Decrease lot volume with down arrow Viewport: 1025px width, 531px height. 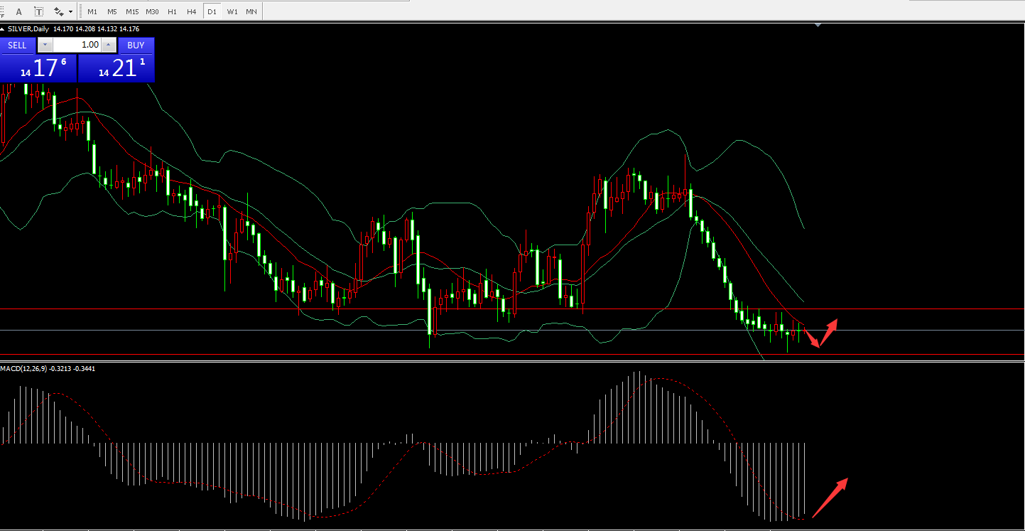pos(45,45)
